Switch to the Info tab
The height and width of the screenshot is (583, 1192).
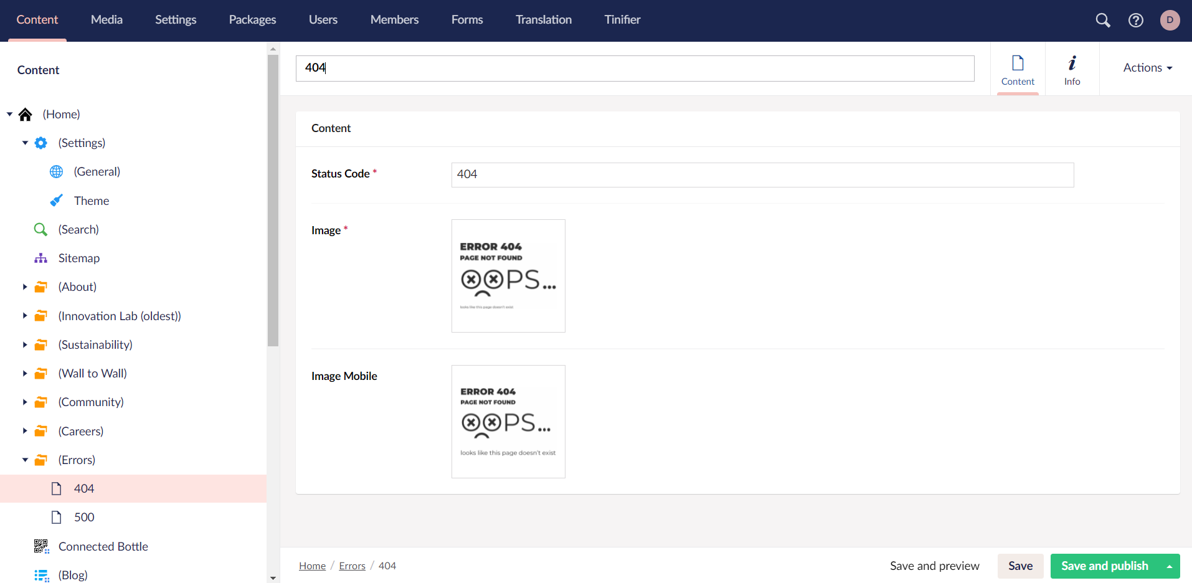1072,69
